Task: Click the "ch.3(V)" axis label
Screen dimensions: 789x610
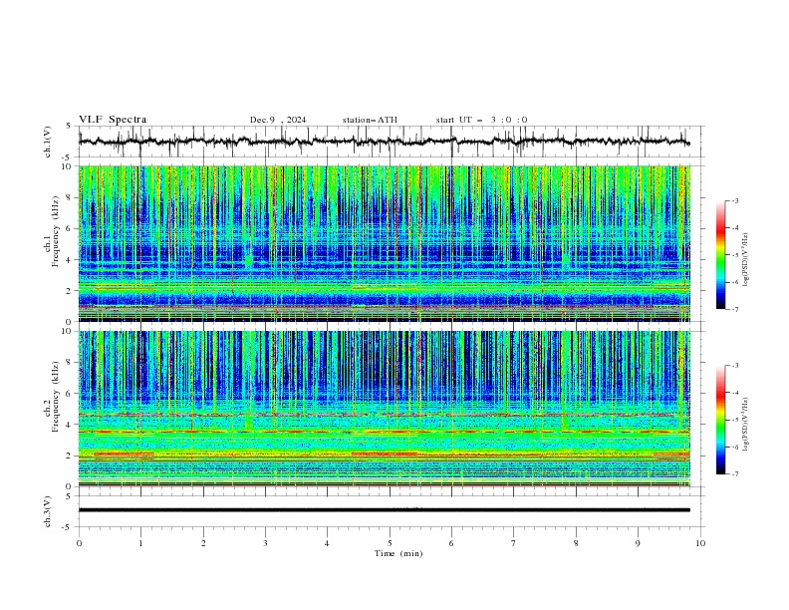Action: [x=48, y=511]
